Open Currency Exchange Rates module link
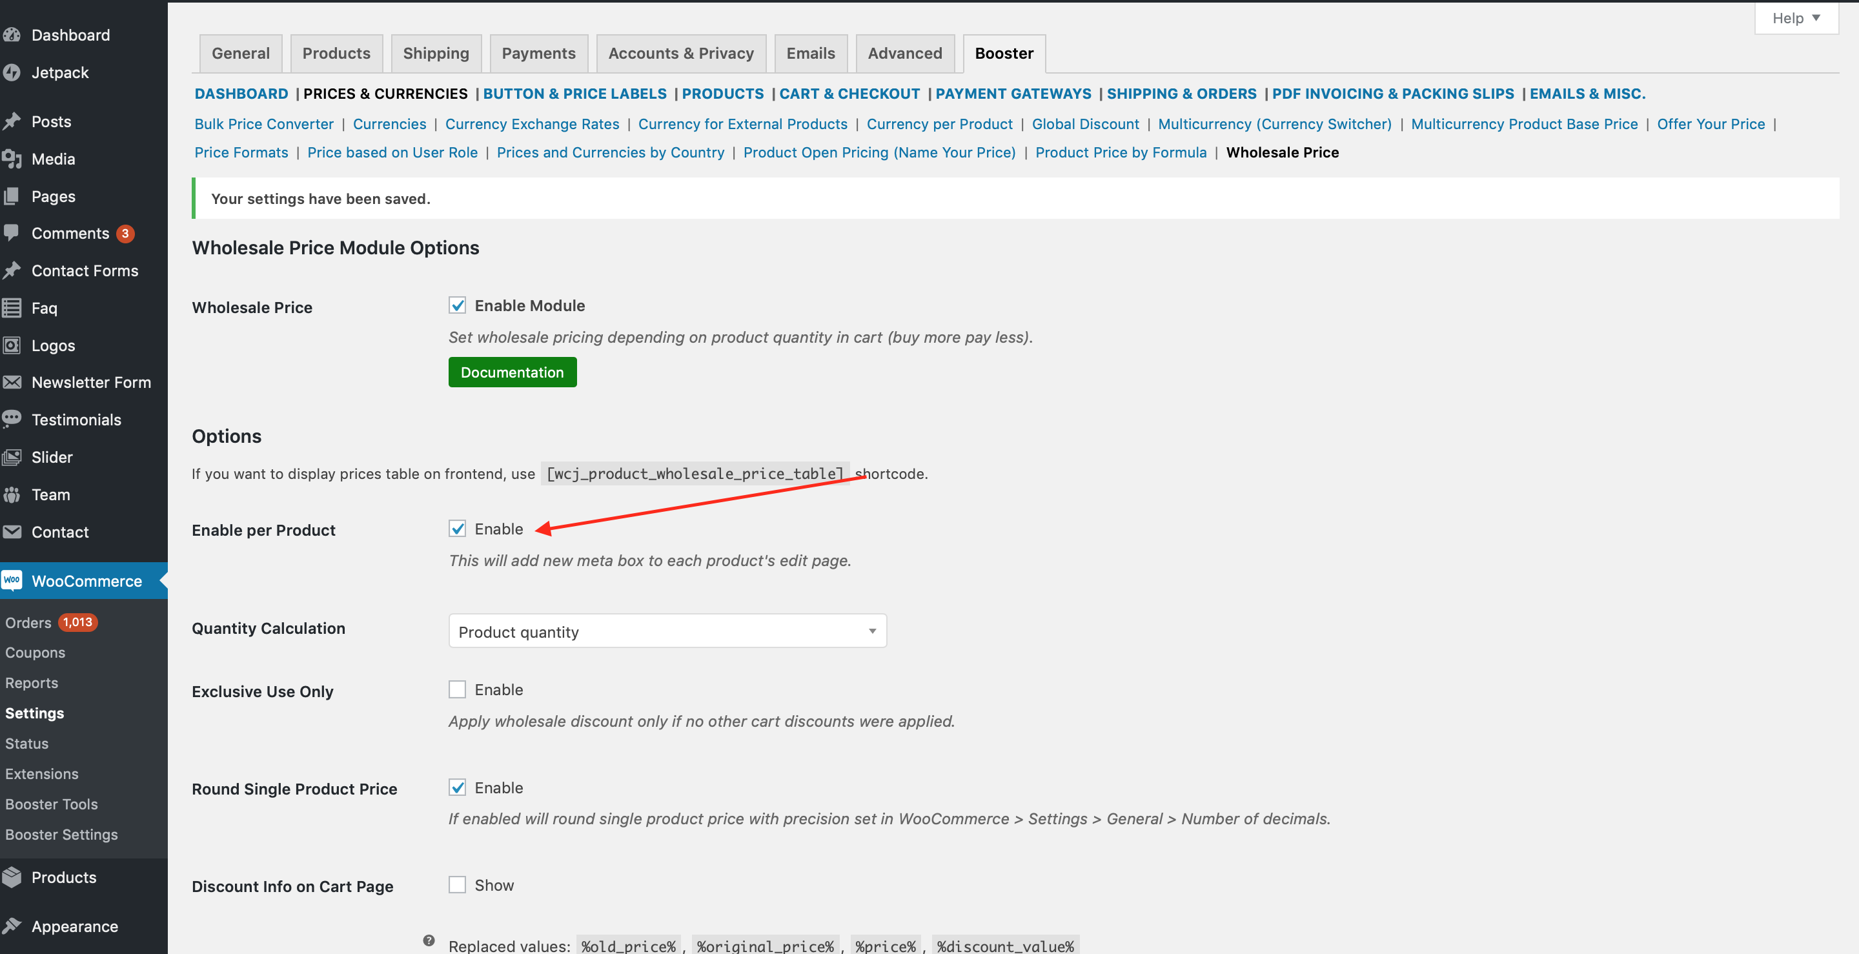The height and width of the screenshot is (954, 1859). (x=532, y=124)
